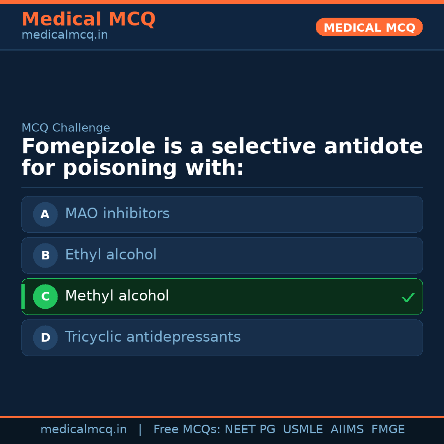Click the letter A circle badge
The height and width of the screenshot is (444, 444).
tap(45, 214)
